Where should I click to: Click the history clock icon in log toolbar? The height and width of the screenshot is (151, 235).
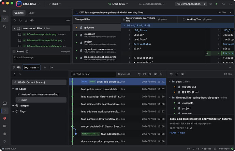(x=145, y=74)
